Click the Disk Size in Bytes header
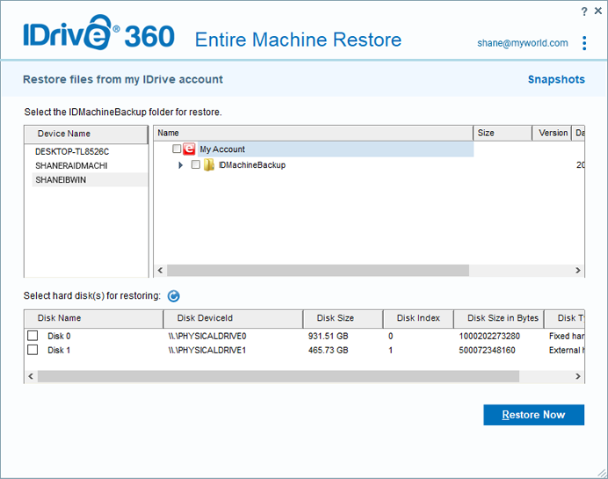This screenshot has height=479, width=608. click(x=499, y=318)
